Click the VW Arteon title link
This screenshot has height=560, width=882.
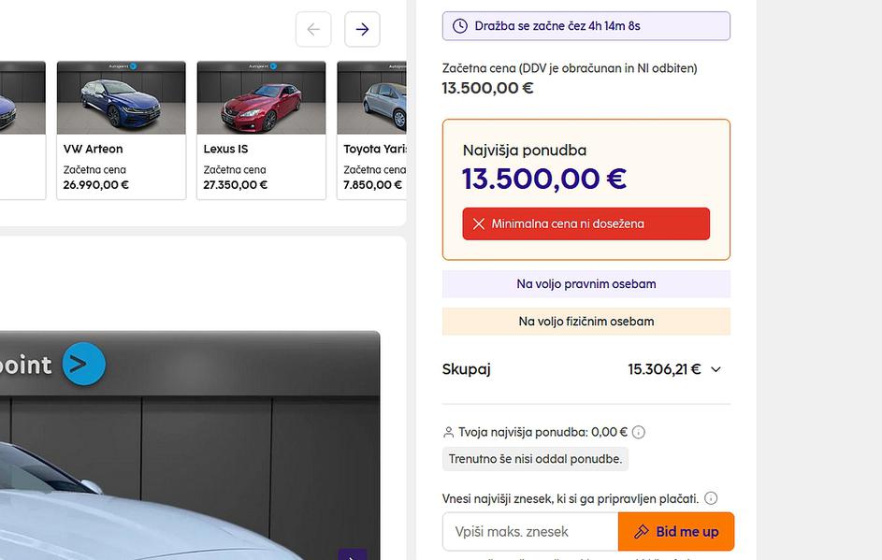click(93, 149)
